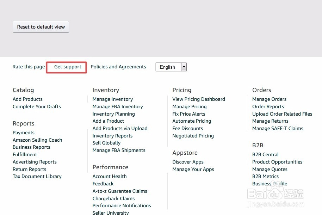322x215 pixels.
Task: Click the Reset to default view button
Action: (x=41, y=27)
